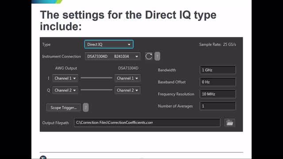The height and width of the screenshot is (159, 283).
Task: Click the Baseband Offset field
Action: pos(218,82)
